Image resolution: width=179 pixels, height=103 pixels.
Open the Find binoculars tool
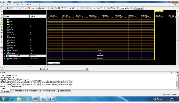[x=40, y=8]
